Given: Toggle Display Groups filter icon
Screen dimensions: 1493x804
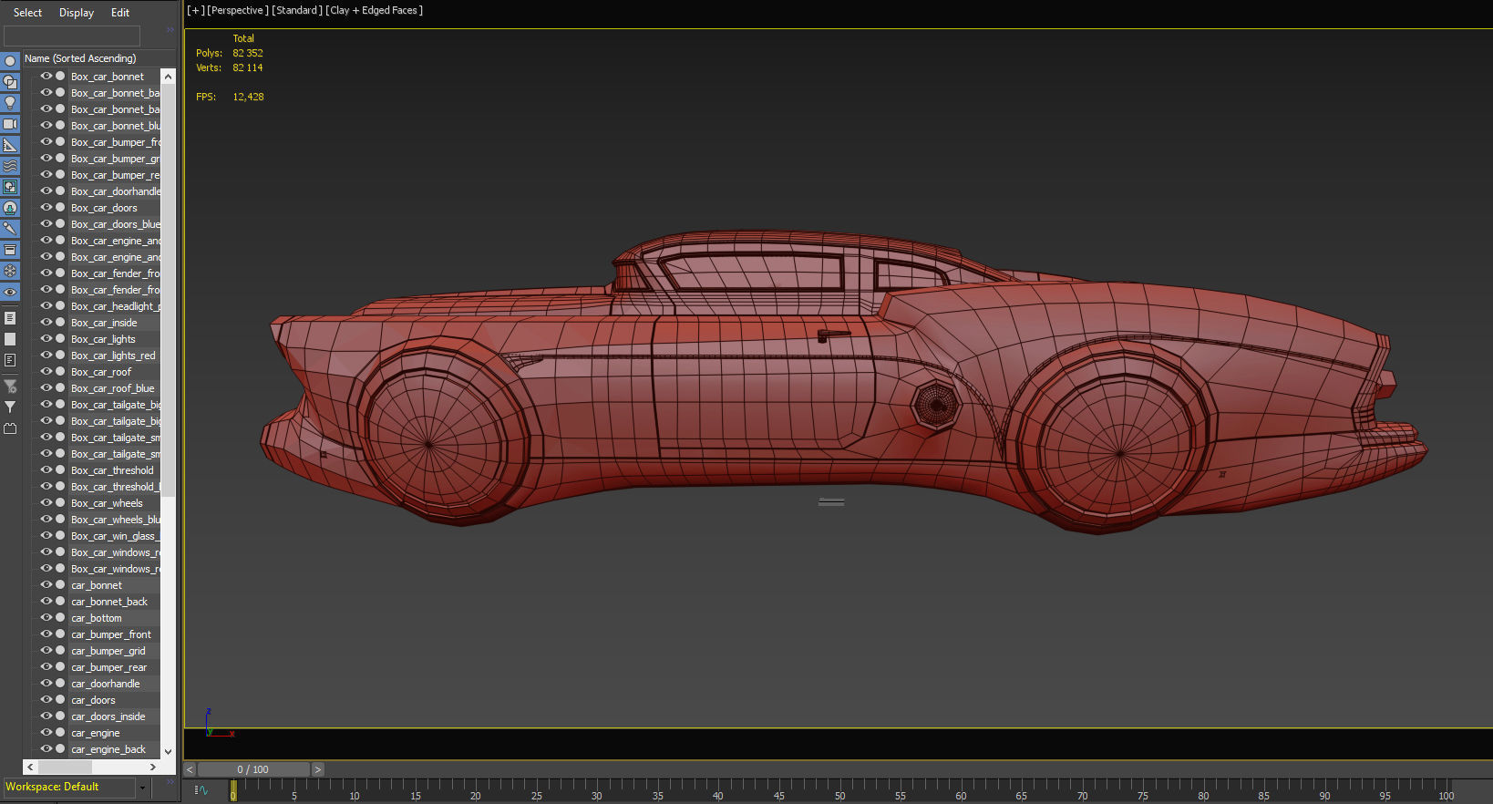Looking at the screenshot, I should (10, 187).
